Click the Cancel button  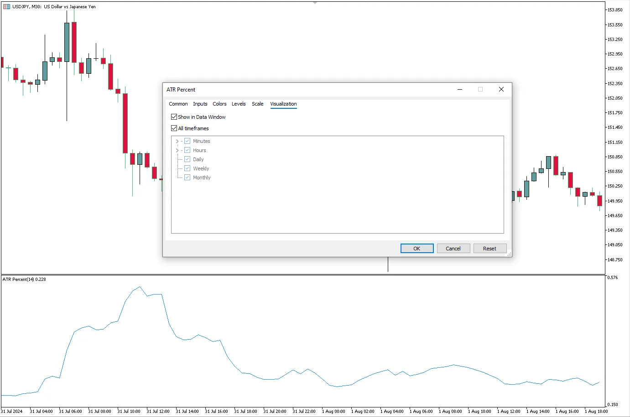(x=453, y=249)
